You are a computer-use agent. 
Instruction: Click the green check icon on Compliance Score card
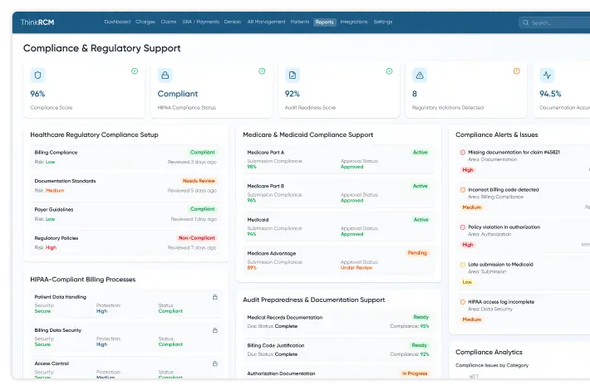point(135,71)
